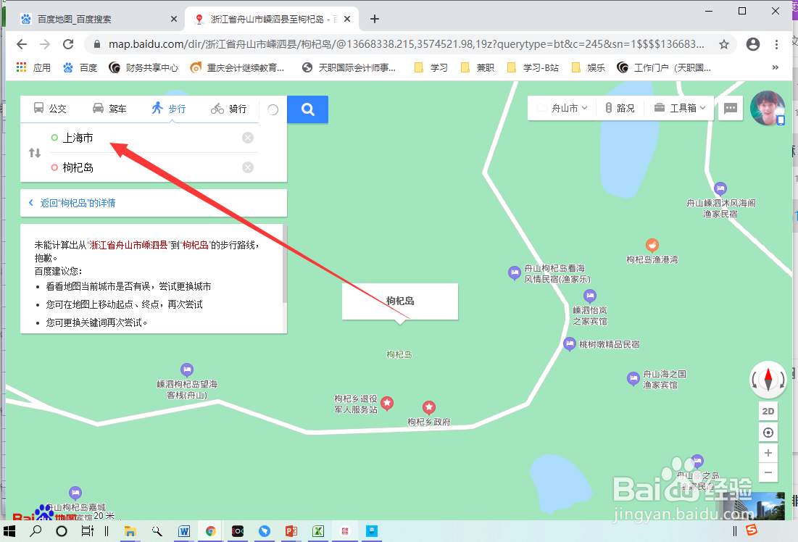Clear the 枸杞岛 destination field
The image size is (798, 542).
[x=248, y=167]
